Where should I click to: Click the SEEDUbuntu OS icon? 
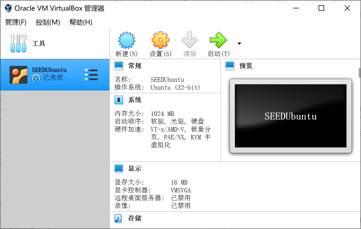coord(18,75)
